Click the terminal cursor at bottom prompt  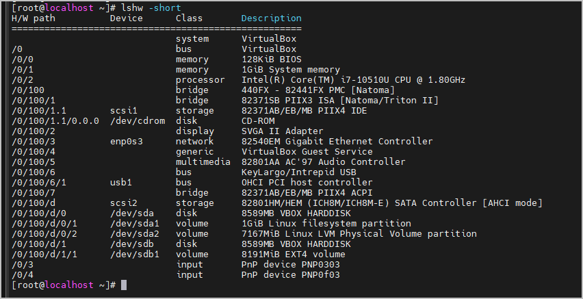[x=124, y=285]
